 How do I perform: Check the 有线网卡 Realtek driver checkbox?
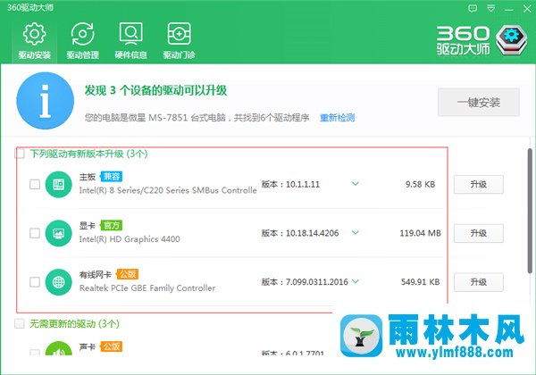click(x=35, y=282)
